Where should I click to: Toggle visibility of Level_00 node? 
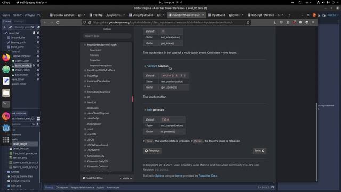pos(38,33)
